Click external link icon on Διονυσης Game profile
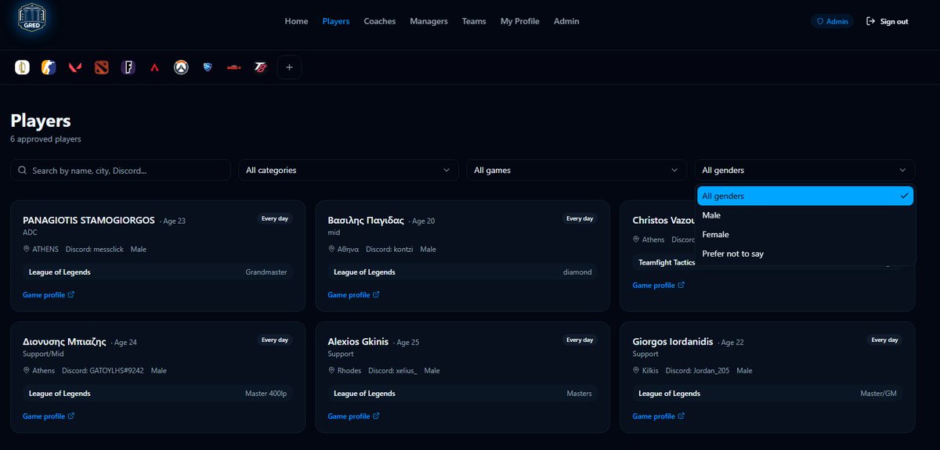This screenshot has width=940, height=450. tap(71, 416)
